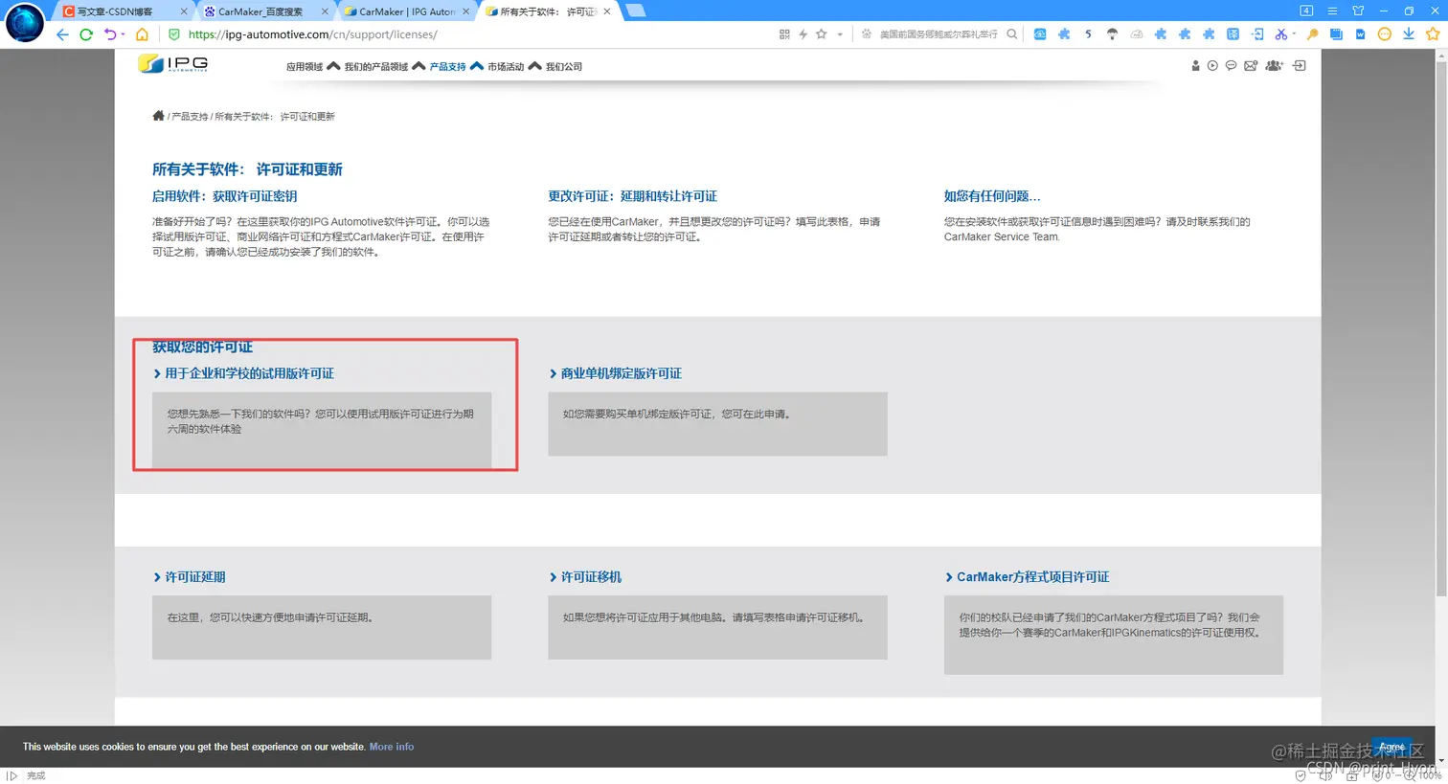
Task: Click the orange smiley-dots circle icon
Action: tap(1384, 34)
